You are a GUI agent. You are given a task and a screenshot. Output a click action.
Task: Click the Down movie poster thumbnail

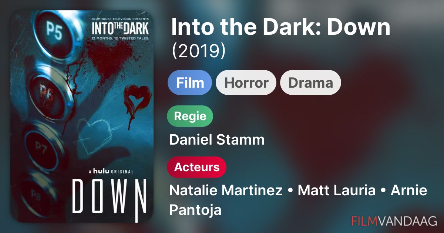82,116
